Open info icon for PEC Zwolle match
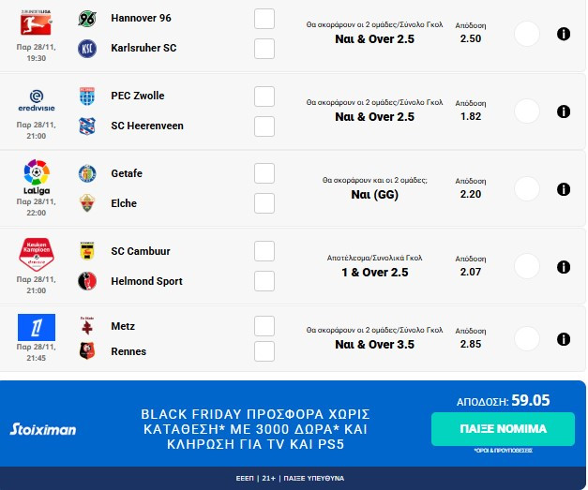The height and width of the screenshot is (490, 588). [x=564, y=111]
